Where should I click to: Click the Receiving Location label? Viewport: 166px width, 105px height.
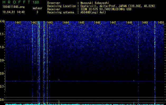[61, 6]
